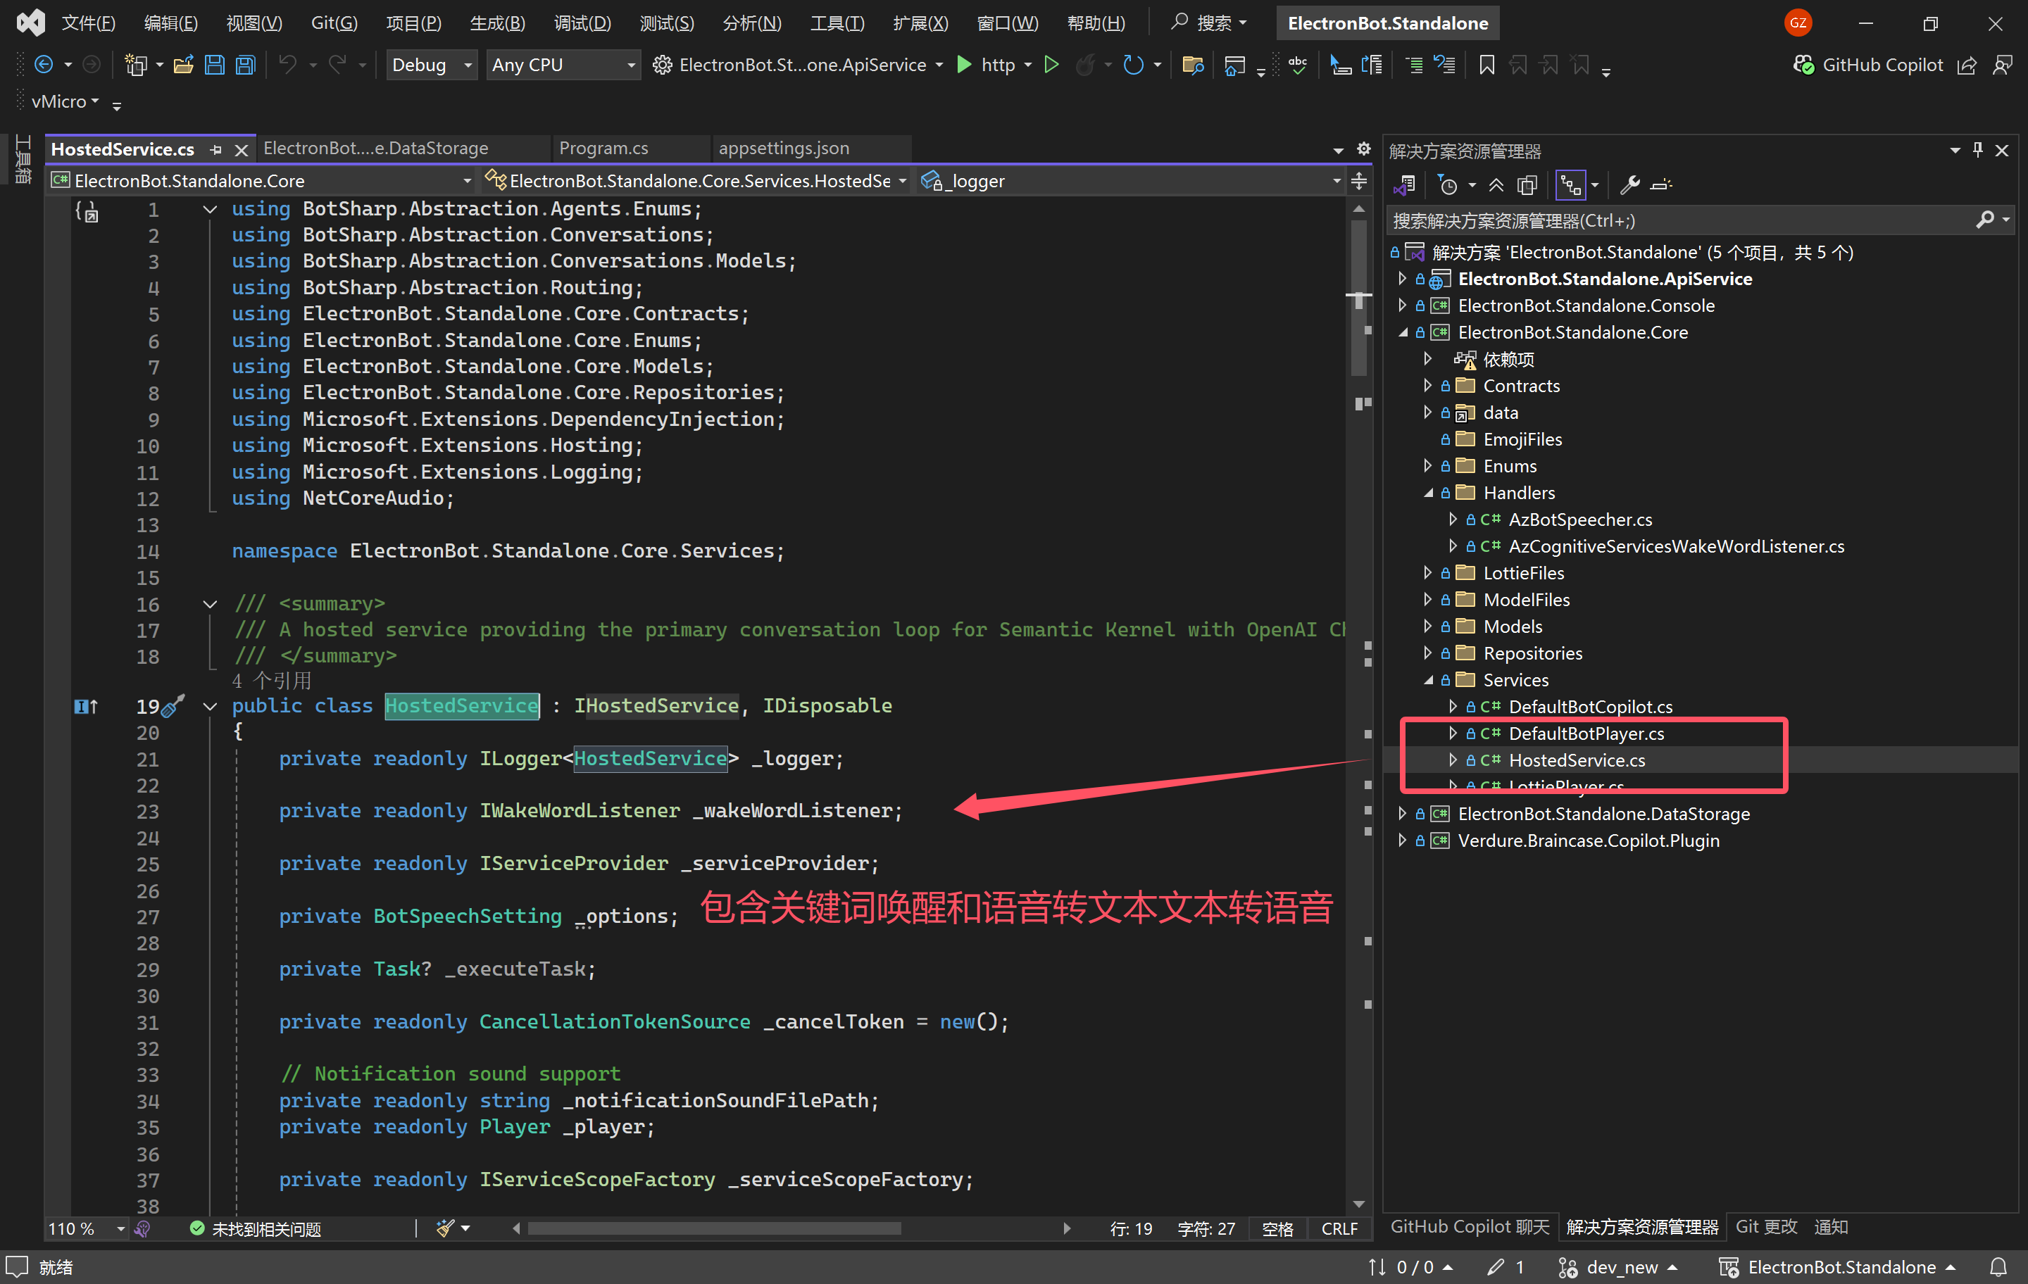
Task: Click the 搜索 search box in title bar
Action: click(x=1210, y=23)
